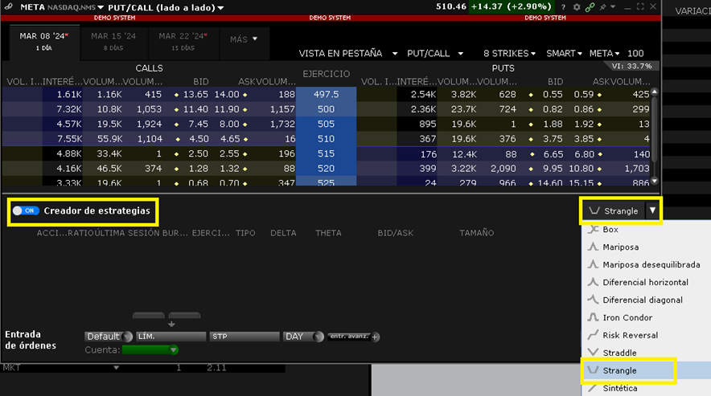Screen dimensions: 711x396
Task: Toggle the DAY time-in-force knob
Action: coord(319,337)
